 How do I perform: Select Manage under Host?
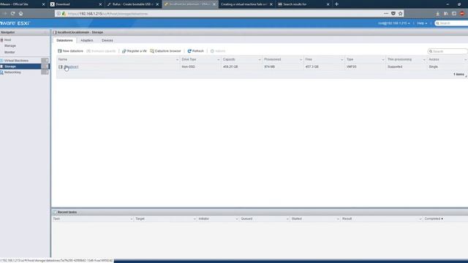coord(10,46)
